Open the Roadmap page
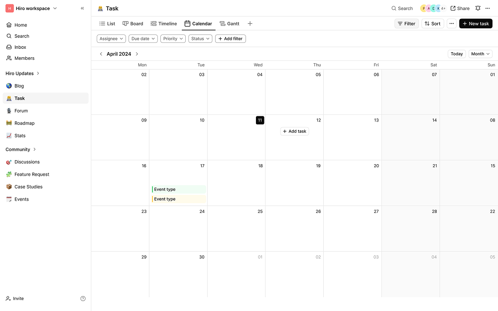Viewport: 498px width, 311px height. (45, 123)
